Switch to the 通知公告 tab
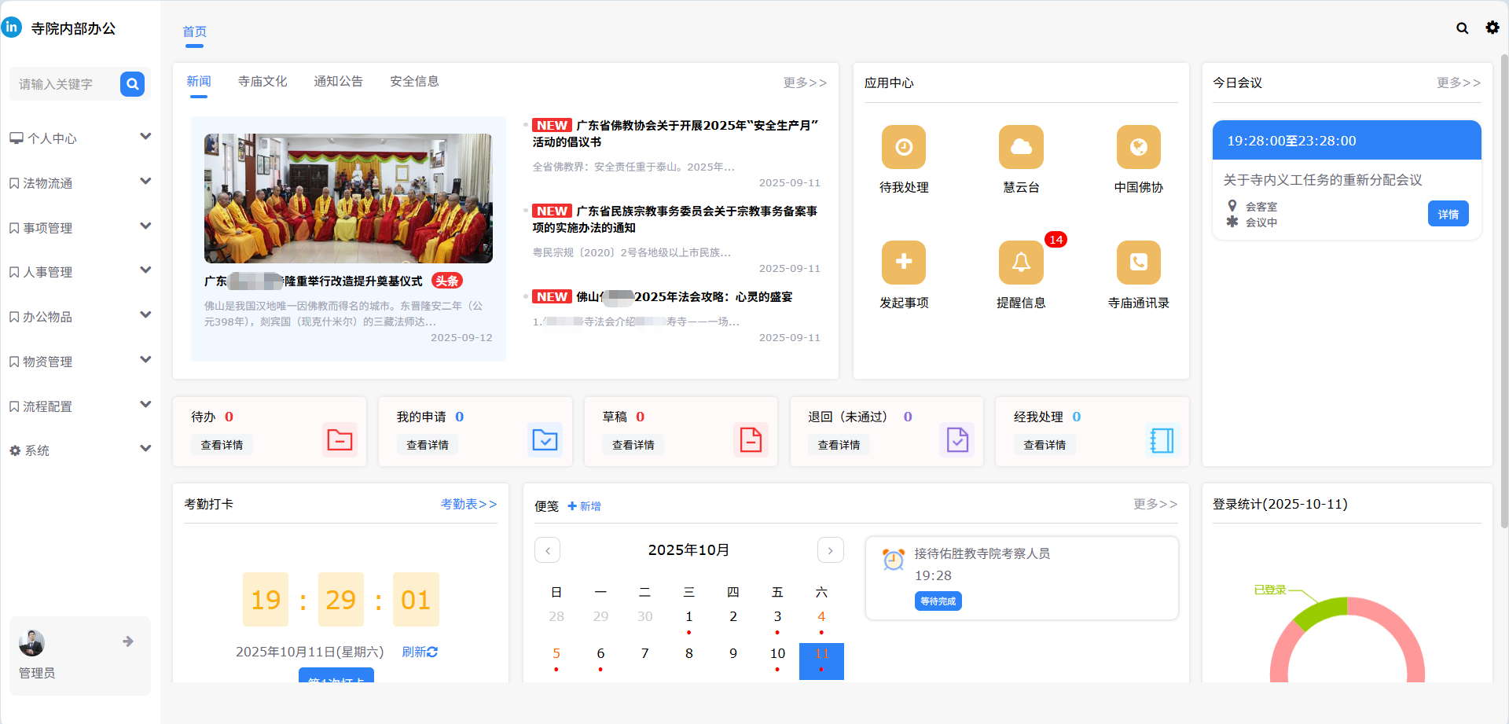The image size is (1509, 724). pyautogui.click(x=338, y=82)
